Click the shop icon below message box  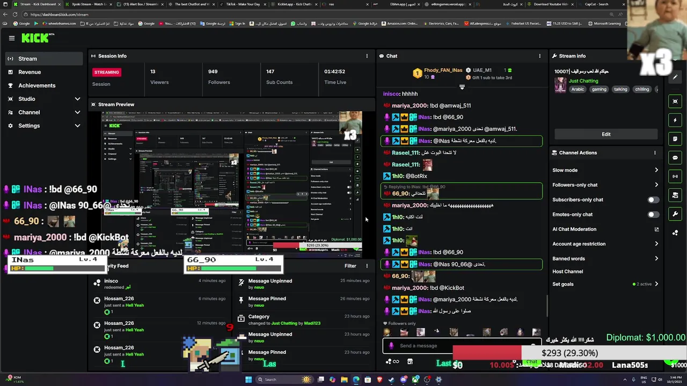410,362
